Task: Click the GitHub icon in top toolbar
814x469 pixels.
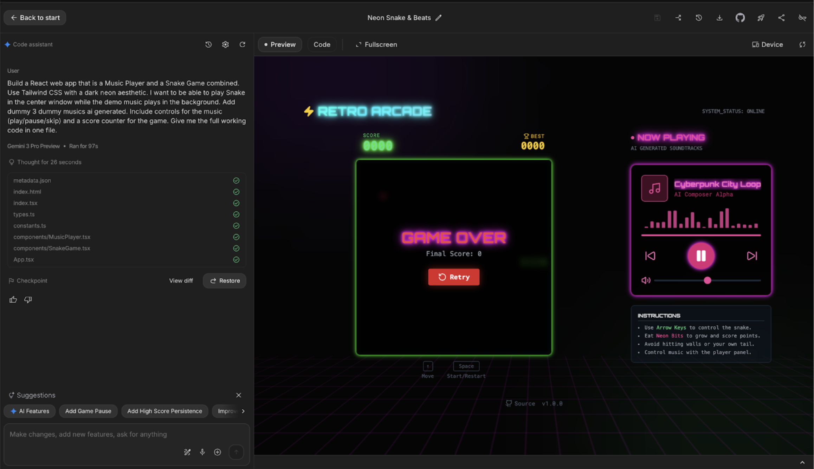Action: tap(740, 18)
